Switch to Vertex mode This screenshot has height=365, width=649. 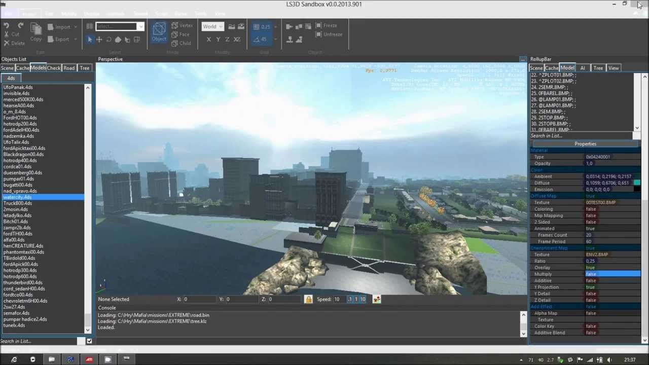(182, 25)
